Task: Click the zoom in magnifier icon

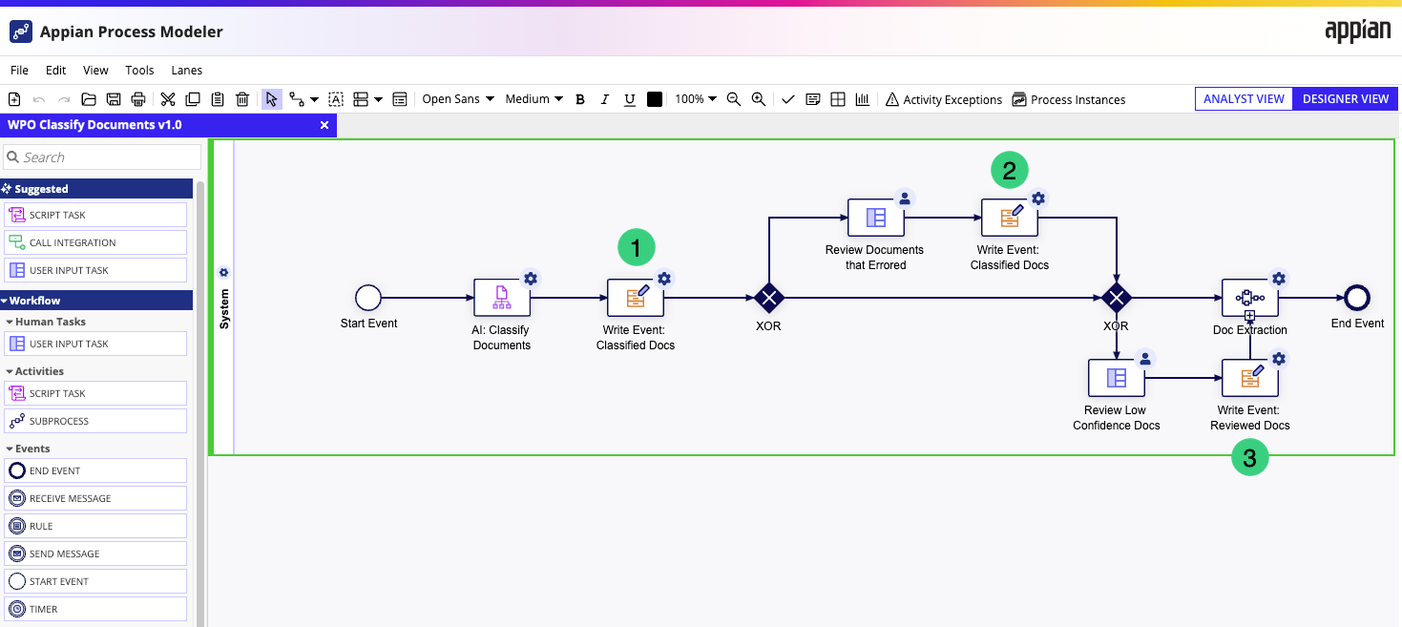Action: coord(759,99)
